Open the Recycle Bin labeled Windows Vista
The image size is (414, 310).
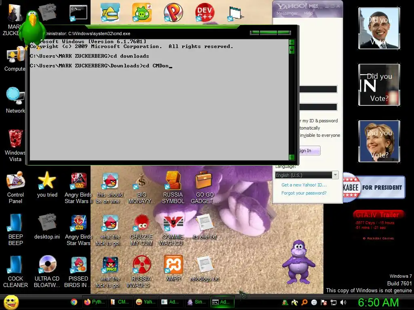pos(15,145)
